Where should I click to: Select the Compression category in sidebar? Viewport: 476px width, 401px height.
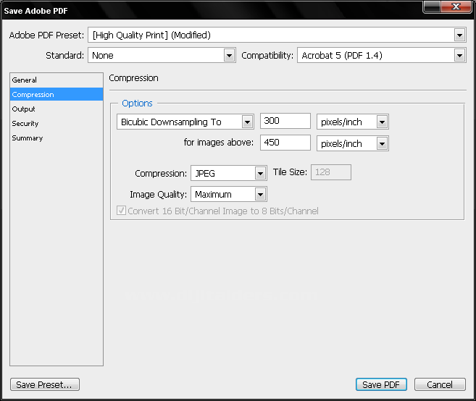point(57,95)
